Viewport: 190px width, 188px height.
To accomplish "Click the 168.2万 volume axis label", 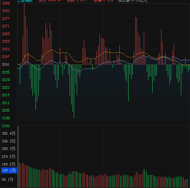I will tap(8, 164).
